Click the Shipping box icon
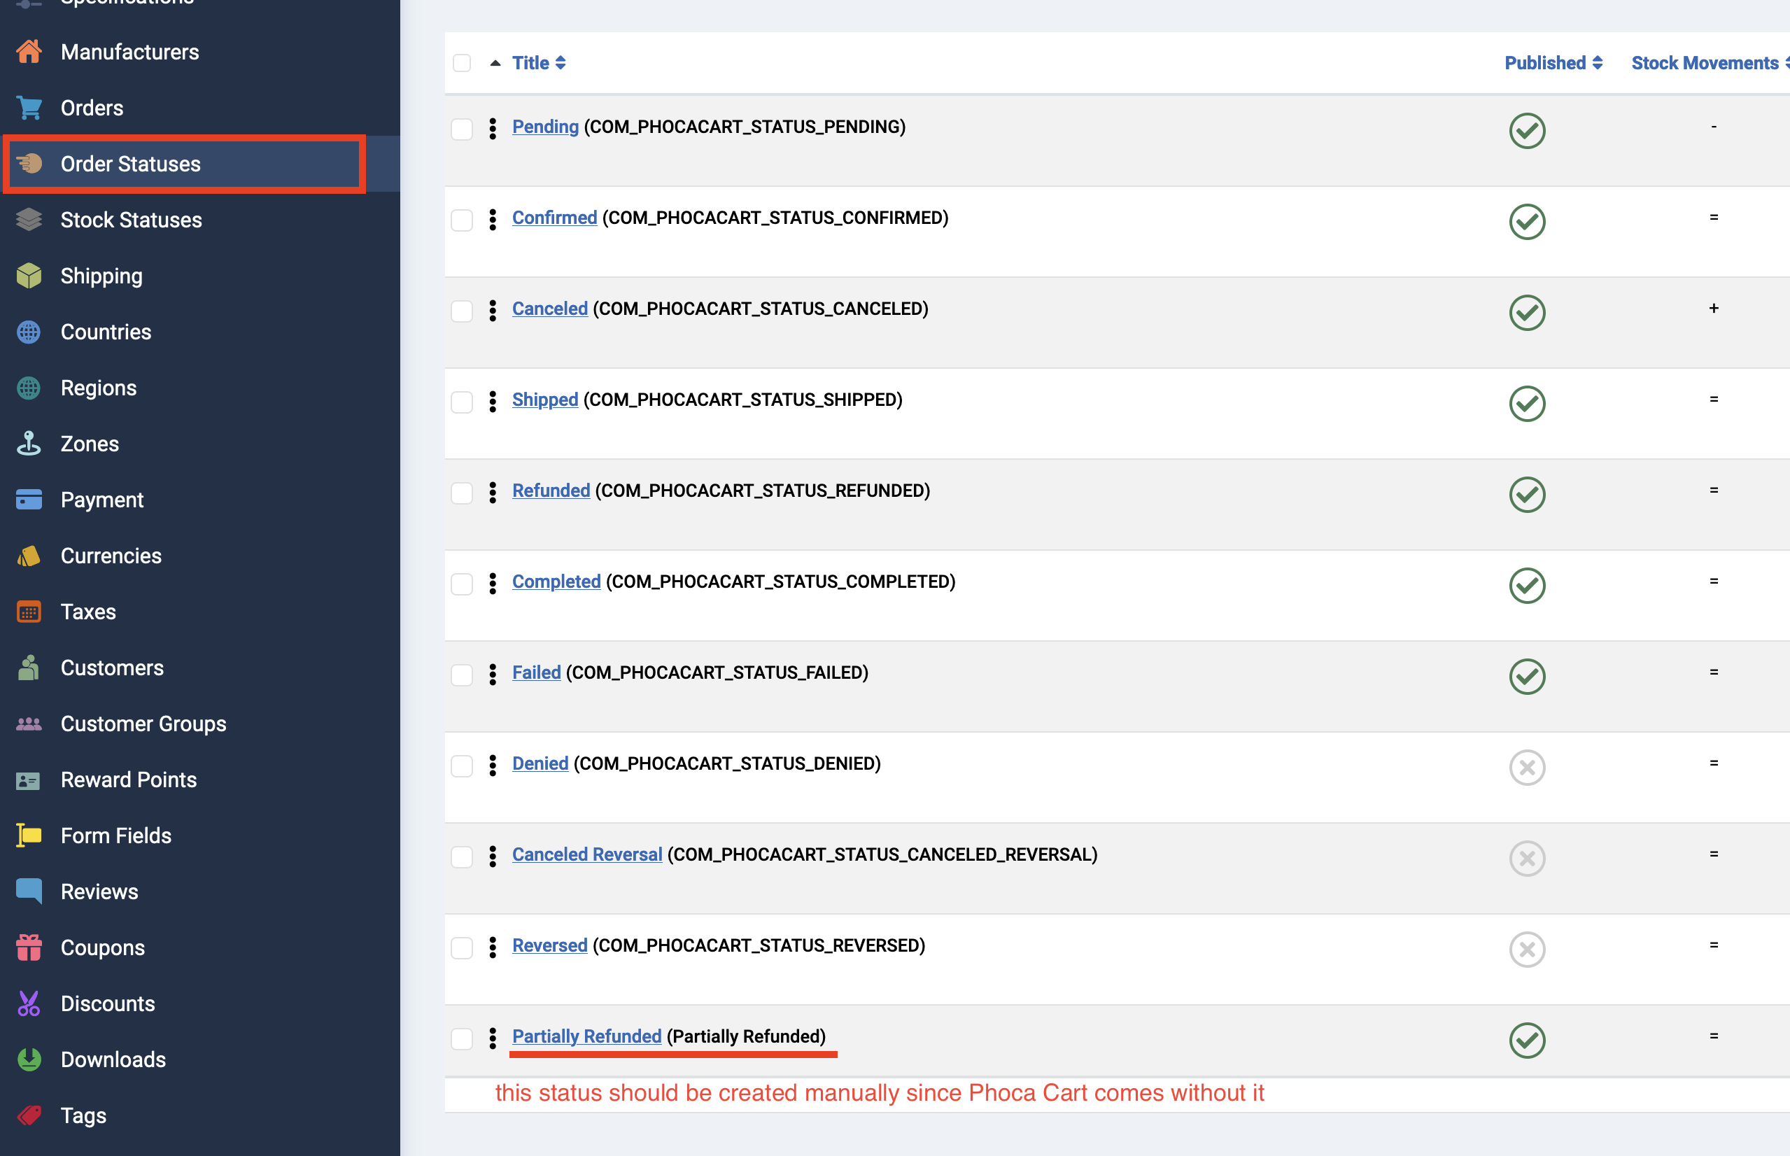Screen dimensions: 1790x1156 point(29,276)
